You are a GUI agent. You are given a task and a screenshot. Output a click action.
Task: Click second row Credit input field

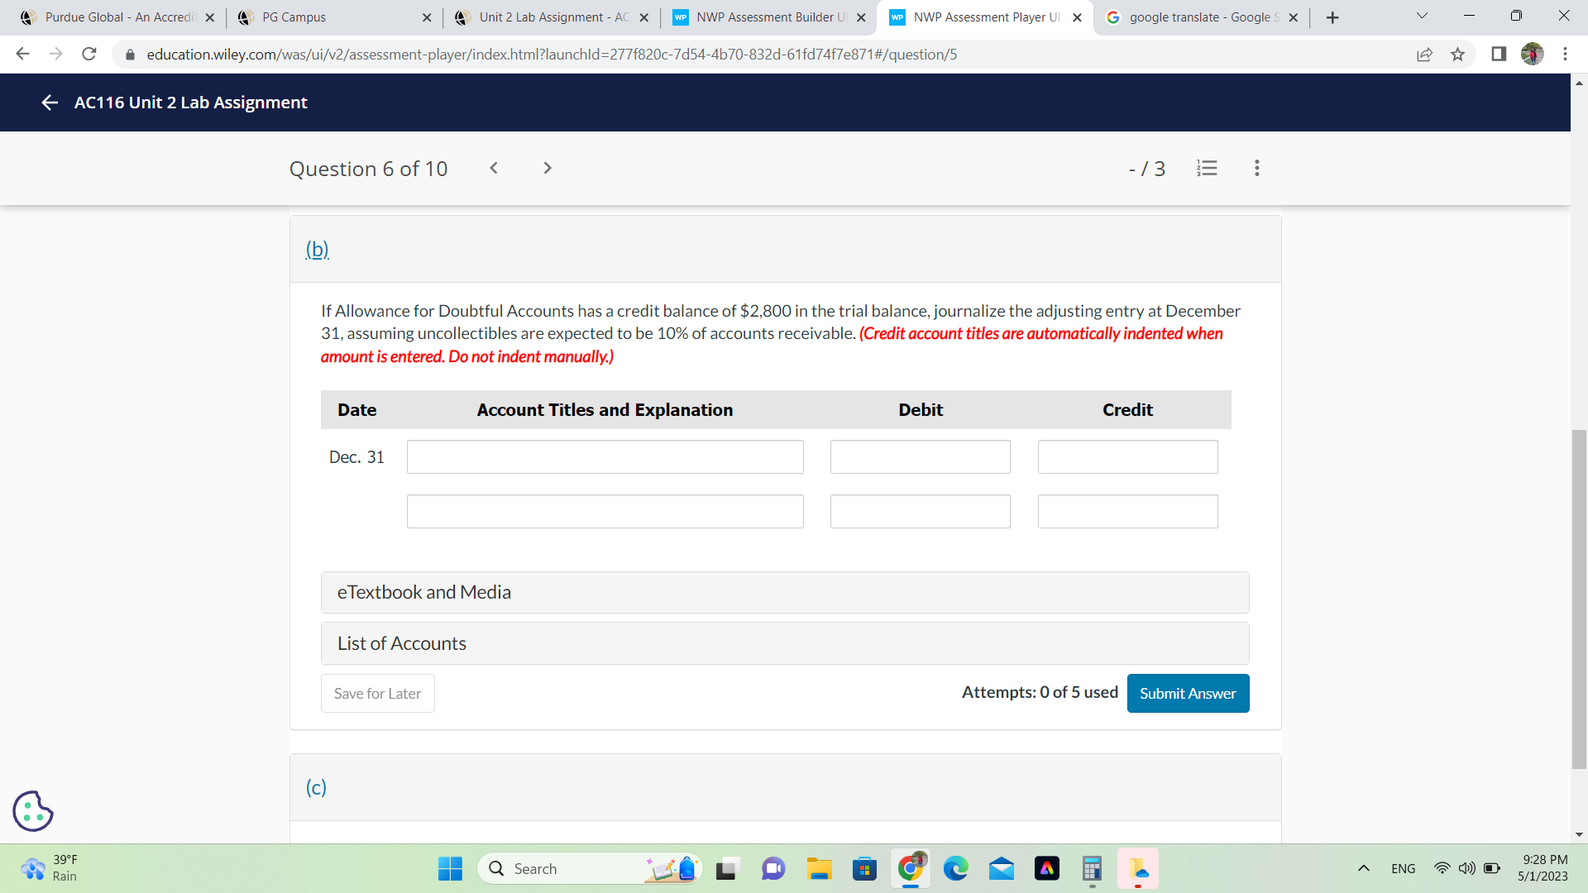click(1127, 512)
